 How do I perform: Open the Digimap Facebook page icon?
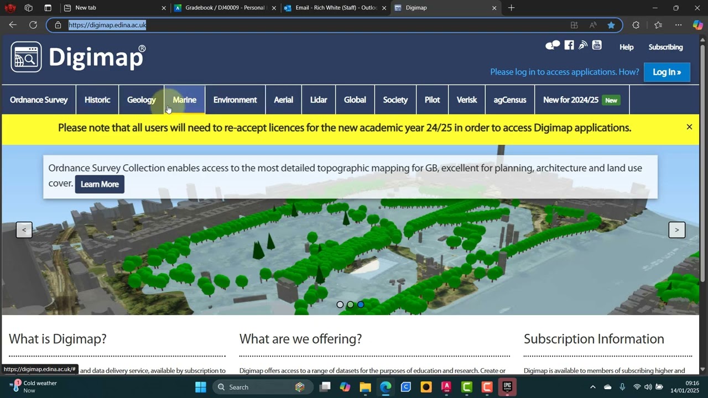(x=569, y=45)
